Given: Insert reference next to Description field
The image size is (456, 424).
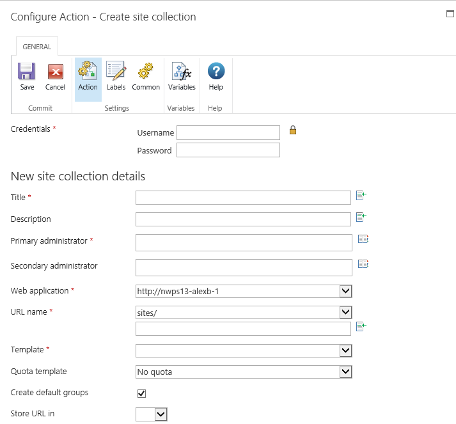Looking at the screenshot, I should (361, 217).
